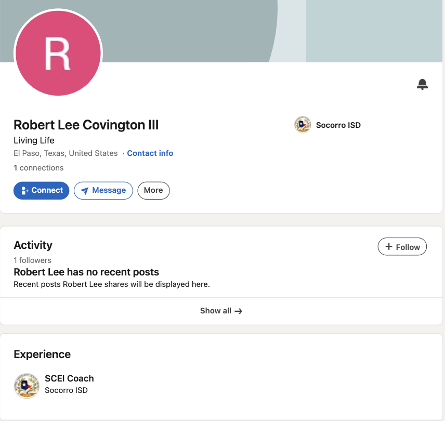Click the add-person icon on Connect
445x421 pixels.
[25, 190]
